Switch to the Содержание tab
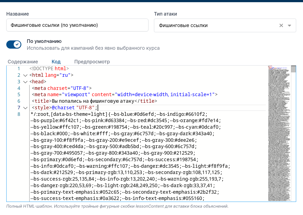Viewport: 303px width, 215px height. (23, 62)
